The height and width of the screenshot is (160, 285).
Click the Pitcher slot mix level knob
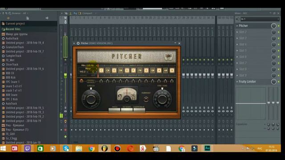coord(274,26)
